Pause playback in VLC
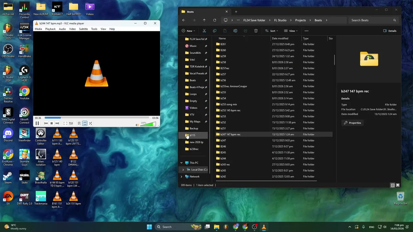 37,123
